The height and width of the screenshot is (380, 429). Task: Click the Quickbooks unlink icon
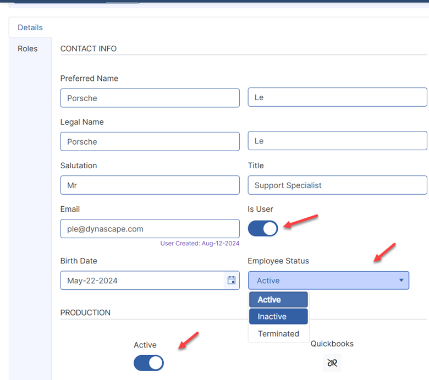coord(332,362)
